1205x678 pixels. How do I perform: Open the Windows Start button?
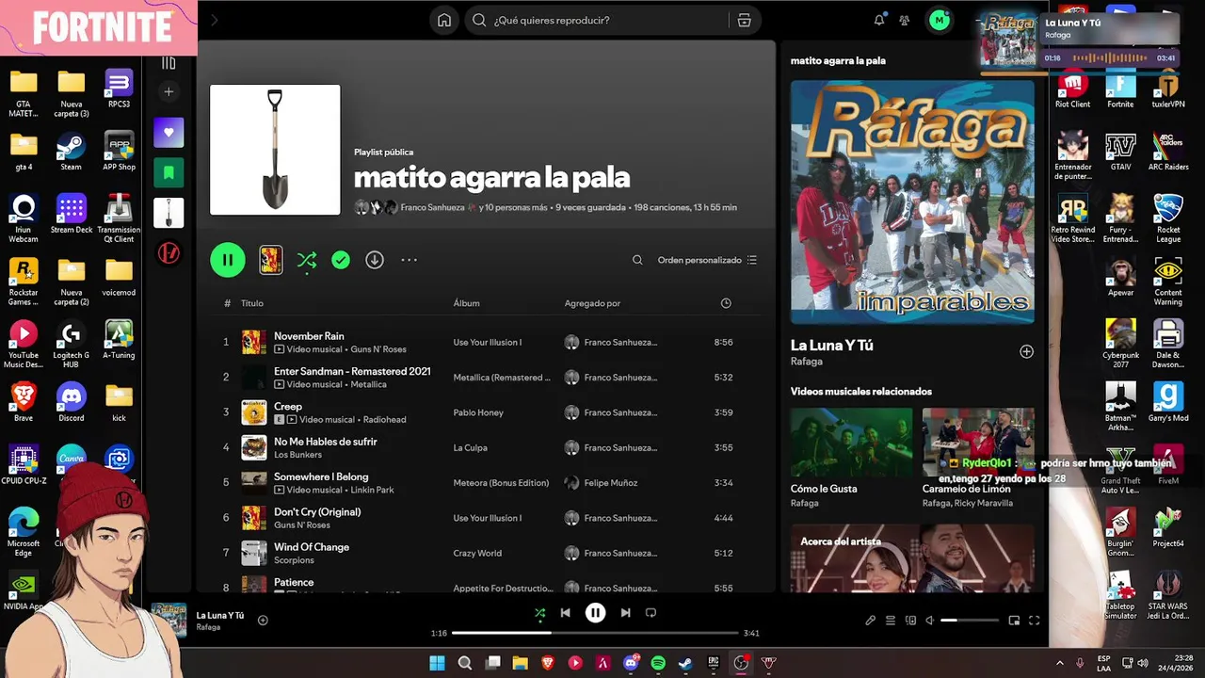(x=437, y=663)
